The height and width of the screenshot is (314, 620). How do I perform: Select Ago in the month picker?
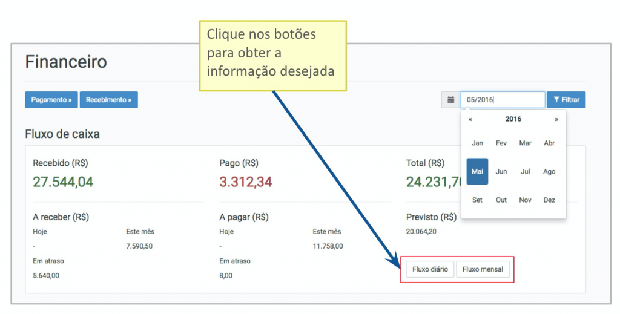tap(549, 171)
